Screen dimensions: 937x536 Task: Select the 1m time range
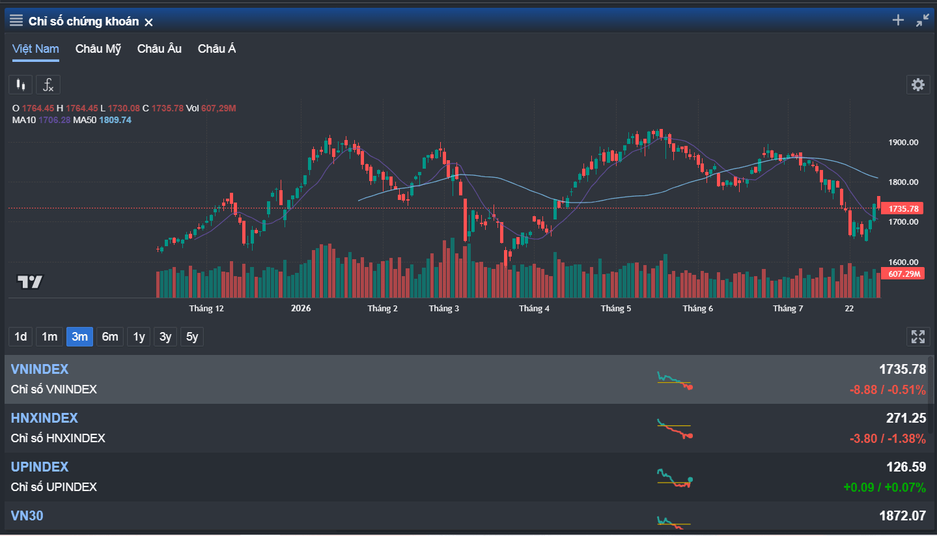click(x=49, y=337)
